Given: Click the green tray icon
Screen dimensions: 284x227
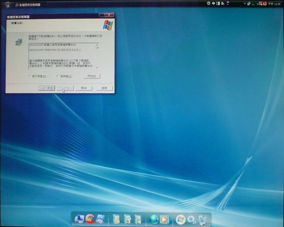Looking at the screenshot, I should click(253, 4).
